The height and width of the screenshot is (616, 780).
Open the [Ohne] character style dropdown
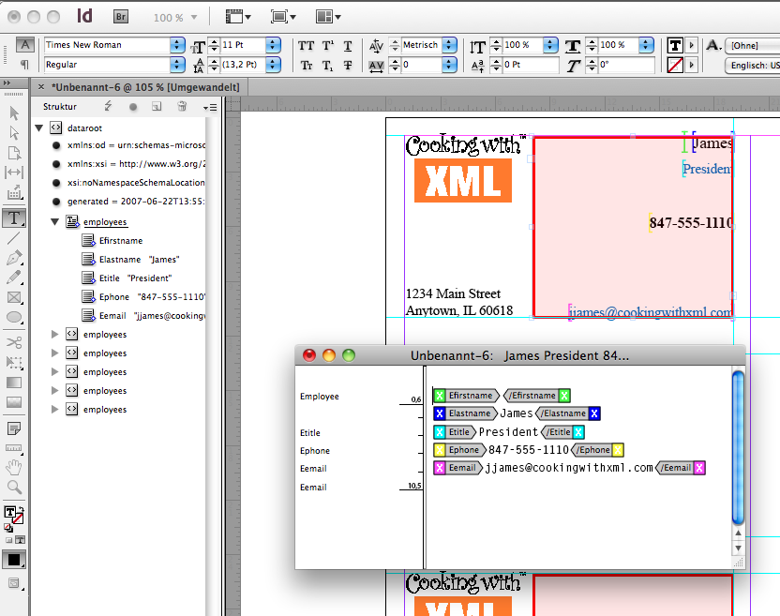coord(752,45)
